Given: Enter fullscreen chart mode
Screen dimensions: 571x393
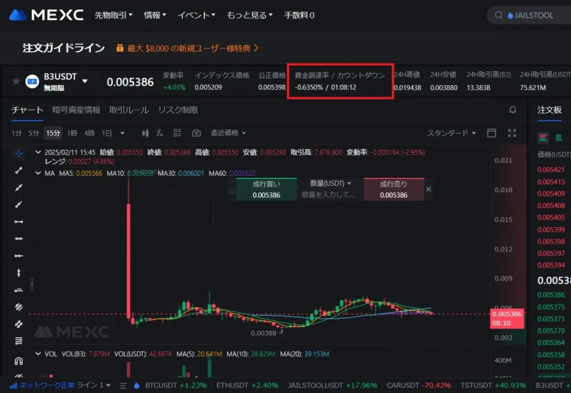Looking at the screenshot, I should [x=512, y=133].
